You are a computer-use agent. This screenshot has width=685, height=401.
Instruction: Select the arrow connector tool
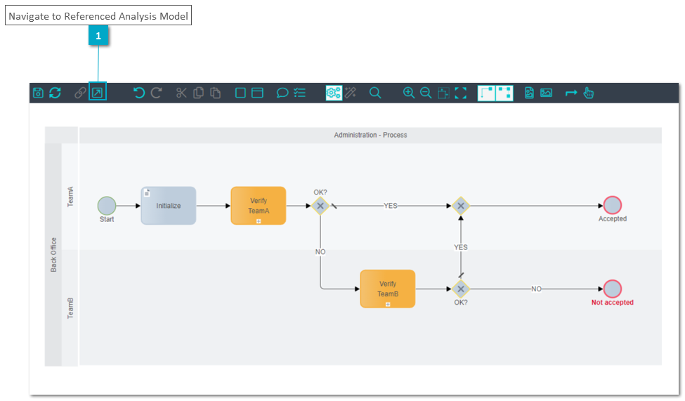tap(571, 93)
